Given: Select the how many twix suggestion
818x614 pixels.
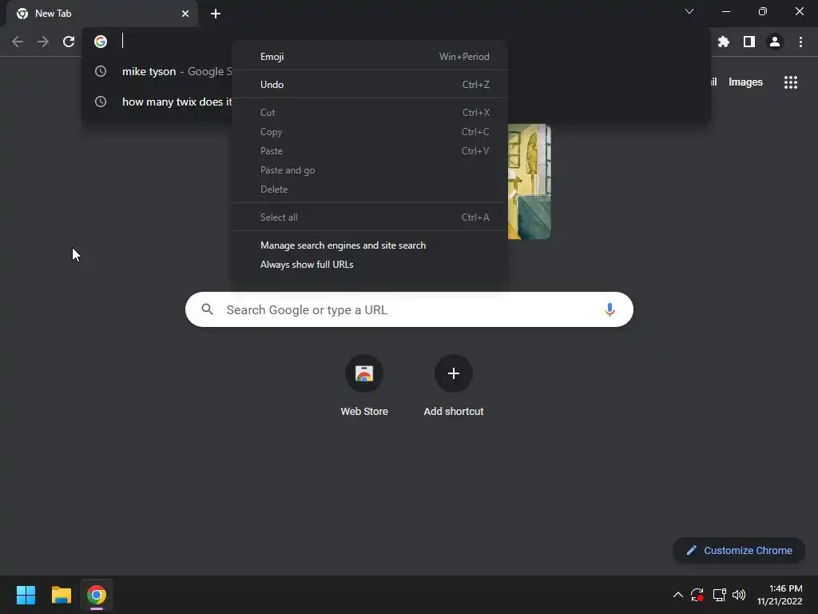Looking at the screenshot, I should 157,102.
